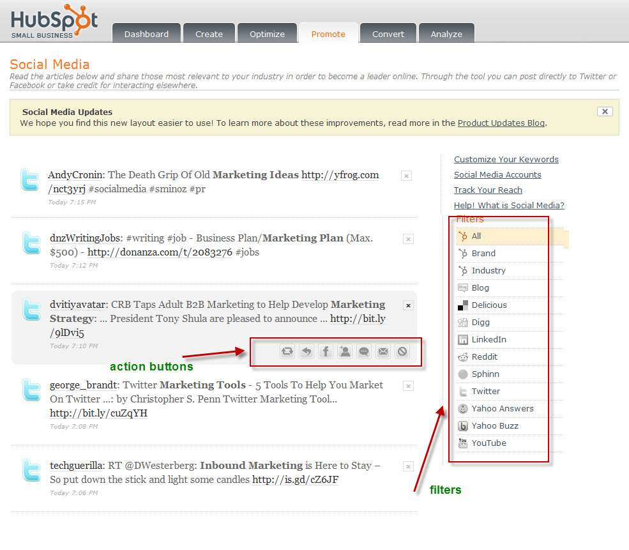This screenshot has height=550, width=629.
Task: Click the HubSpot Small Business logo
Action: 54,21
